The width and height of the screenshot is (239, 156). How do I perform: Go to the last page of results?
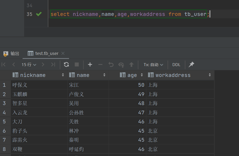pyautogui.click(x=53, y=64)
